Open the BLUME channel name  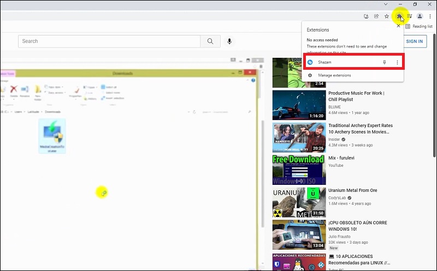tap(334, 107)
